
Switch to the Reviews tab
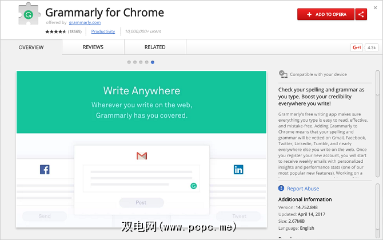93,47
